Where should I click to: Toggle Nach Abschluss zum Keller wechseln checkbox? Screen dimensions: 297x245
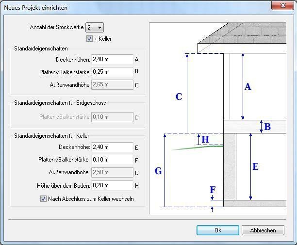click(x=43, y=199)
